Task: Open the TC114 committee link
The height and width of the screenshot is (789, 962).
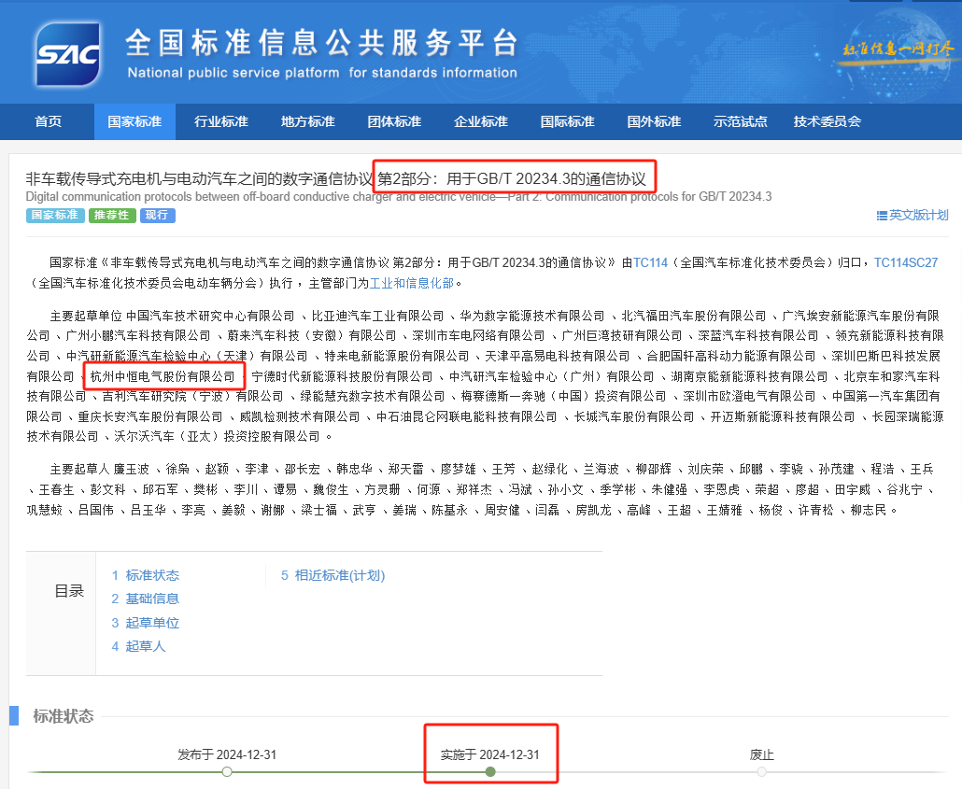Action: click(650, 263)
